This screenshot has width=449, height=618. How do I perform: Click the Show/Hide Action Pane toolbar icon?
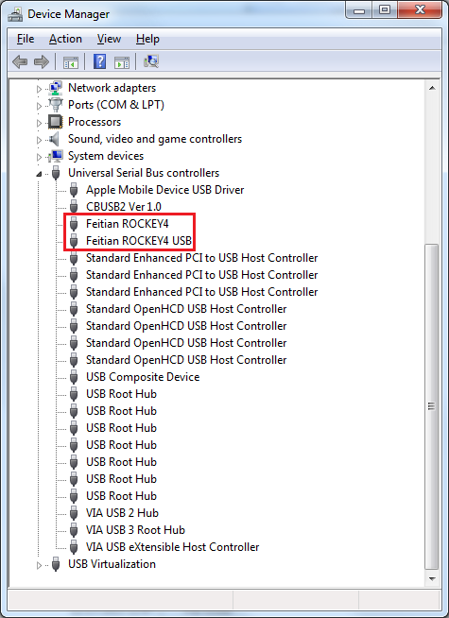click(x=122, y=61)
